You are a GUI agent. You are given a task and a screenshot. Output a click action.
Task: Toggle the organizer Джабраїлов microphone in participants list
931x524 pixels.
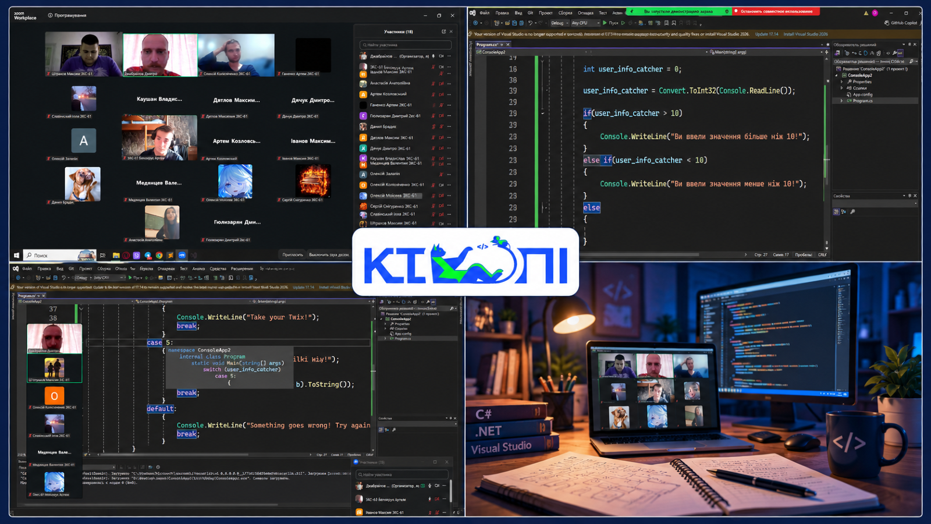pos(433,56)
